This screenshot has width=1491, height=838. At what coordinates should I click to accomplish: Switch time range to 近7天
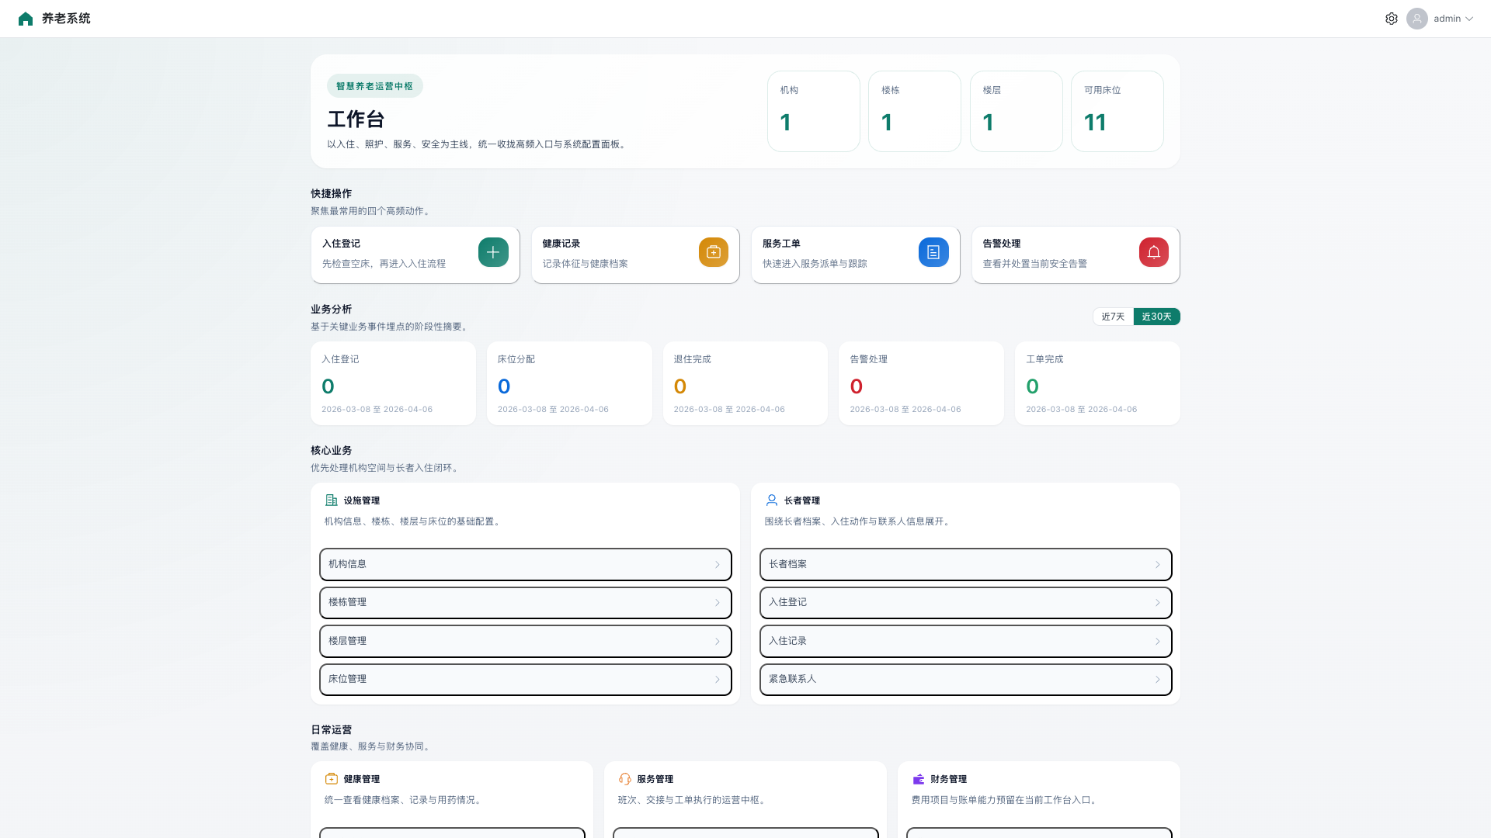pos(1112,317)
